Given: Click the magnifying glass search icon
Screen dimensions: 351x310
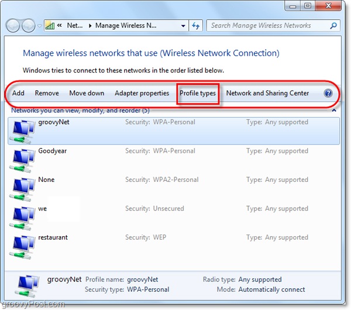Looking at the screenshot, I should pyautogui.click(x=333, y=26).
